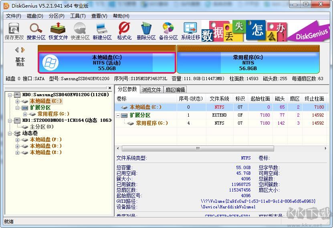Viewport: 333px width, 228px height.
Task: Select 本地磁盘 (F:) tree item
Action: pos(46,140)
